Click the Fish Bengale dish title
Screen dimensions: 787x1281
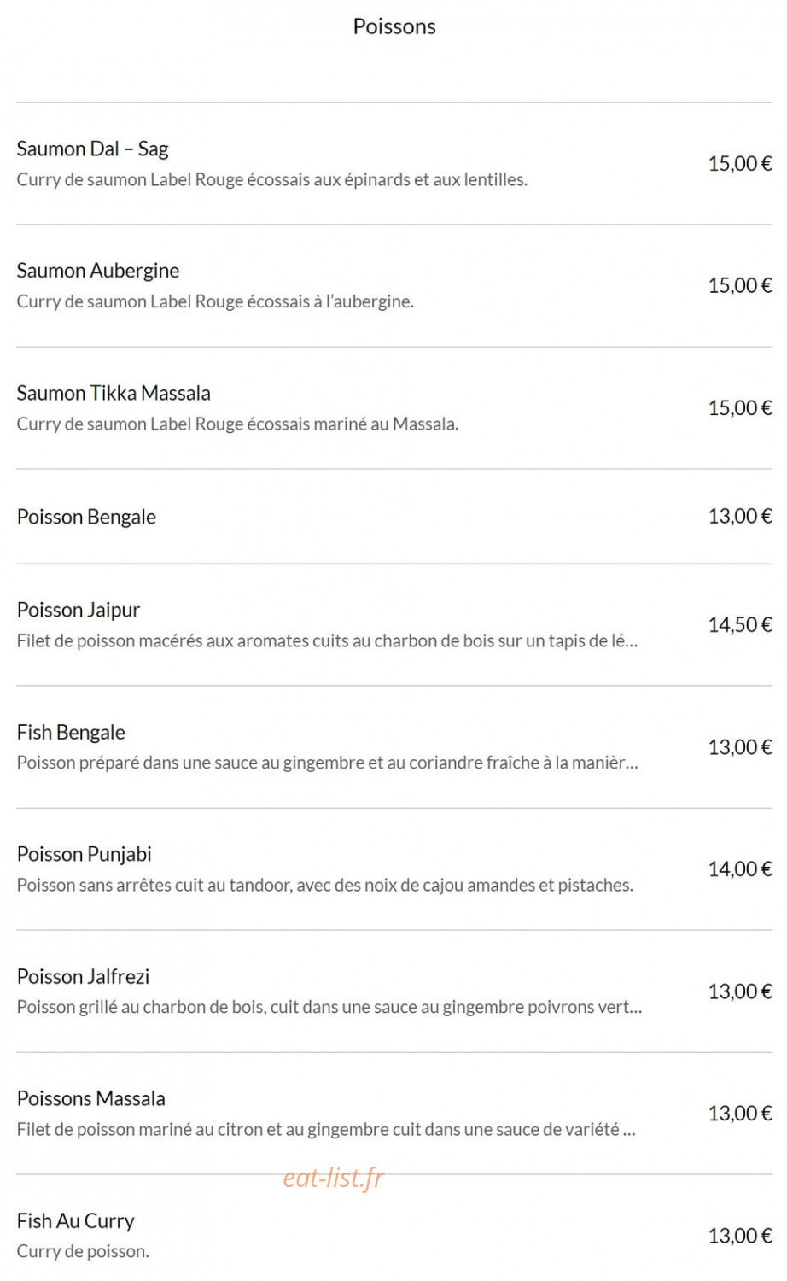pos(71,732)
